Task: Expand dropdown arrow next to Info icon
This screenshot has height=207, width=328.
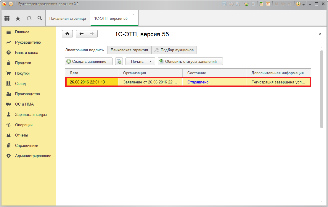Action: (303, 4)
